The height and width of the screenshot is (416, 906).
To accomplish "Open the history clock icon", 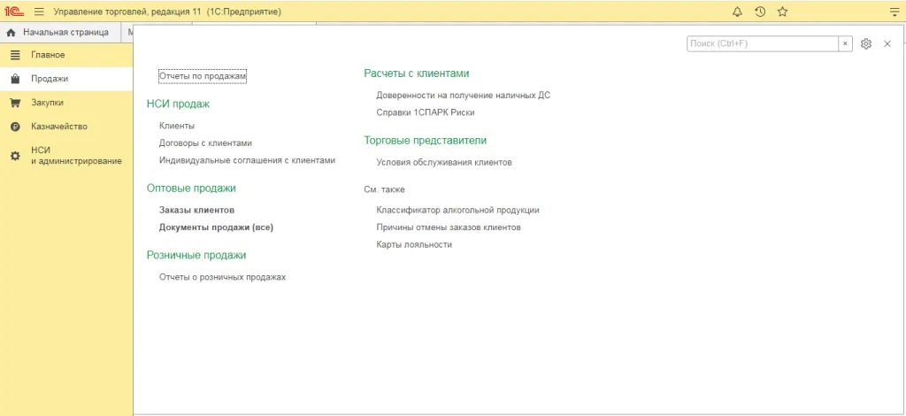I will pyautogui.click(x=760, y=12).
